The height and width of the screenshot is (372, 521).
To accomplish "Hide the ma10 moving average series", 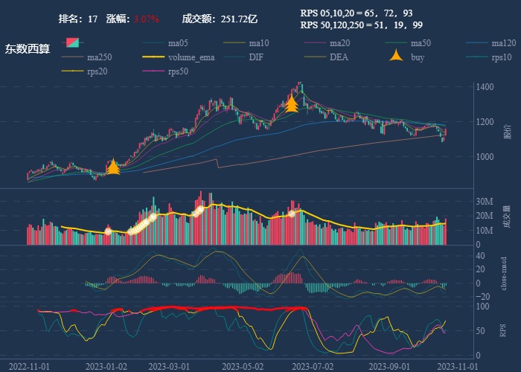I will (234, 43).
